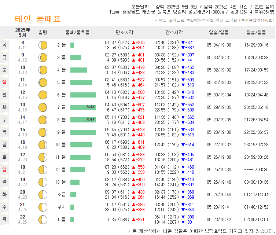276x235 pixels.
Task: Click red up arrow beside +371
Action: click(x=133, y=220)
